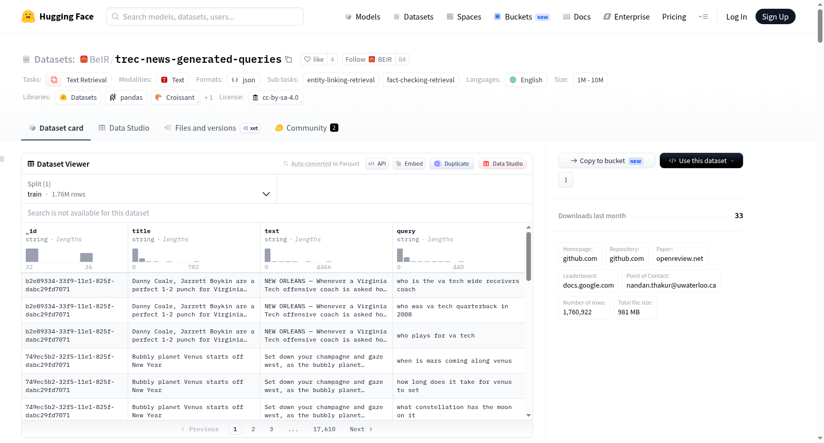Copy dataset name with the copy icon
The height and width of the screenshot is (443, 824).
[x=288, y=60]
